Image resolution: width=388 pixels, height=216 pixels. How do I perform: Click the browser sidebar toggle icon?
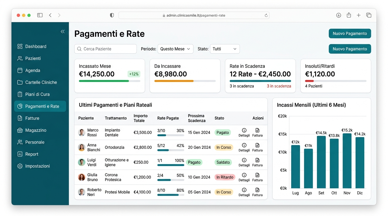pos(40,15)
